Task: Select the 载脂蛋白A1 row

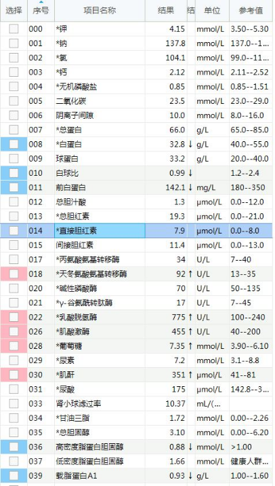Action: (136, 476)
